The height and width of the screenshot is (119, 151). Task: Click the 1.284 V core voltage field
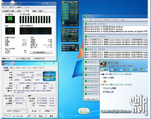pos(37,80)
